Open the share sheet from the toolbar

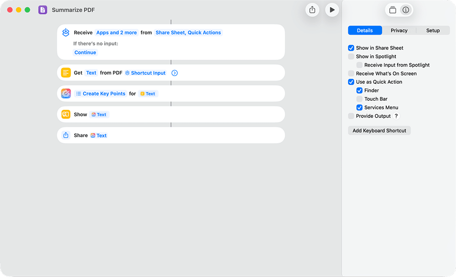[x=312, y=10]
